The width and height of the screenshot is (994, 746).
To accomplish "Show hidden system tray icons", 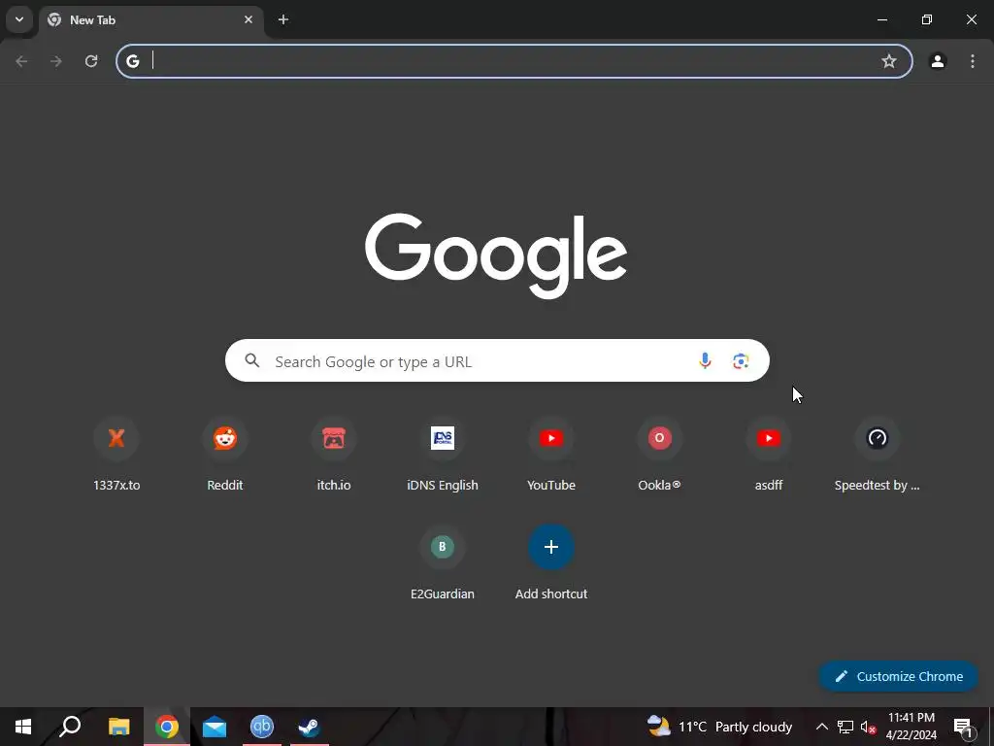I will point(821,727).
